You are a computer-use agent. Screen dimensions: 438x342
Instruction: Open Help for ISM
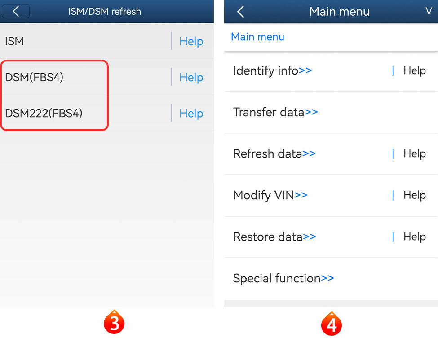point(191,41)
